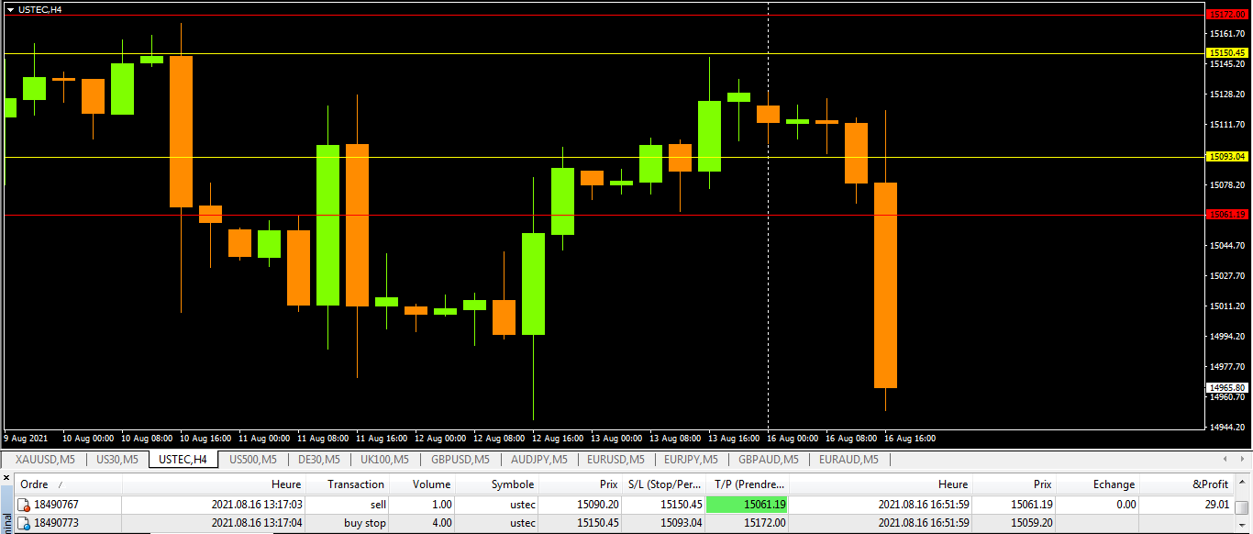Viewport: 1253px width, 534px height.
Task: Sort orders by the Ordre column header
Action: [35, 484]
